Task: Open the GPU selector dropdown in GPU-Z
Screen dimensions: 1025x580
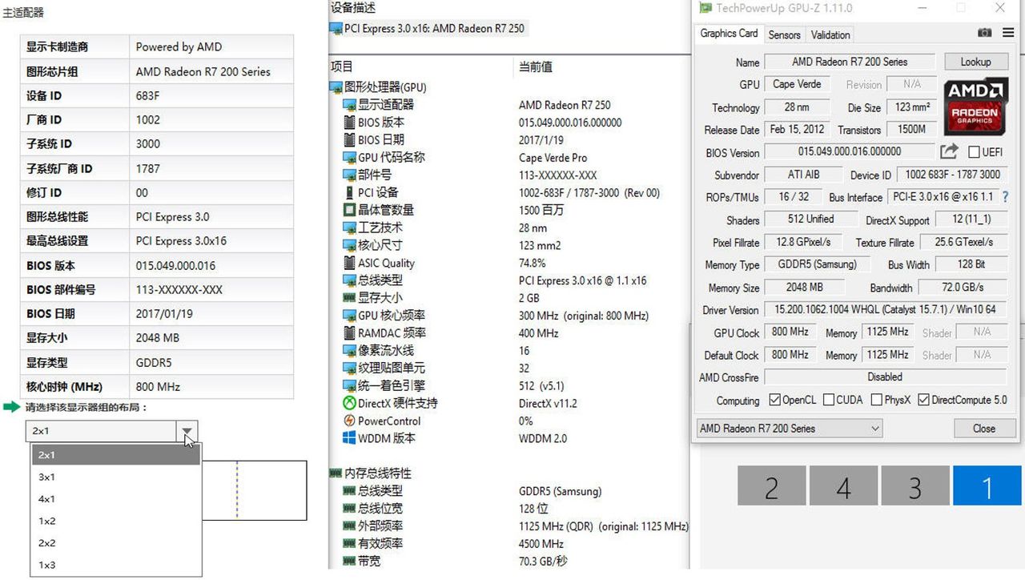Action: pos(790,429)
